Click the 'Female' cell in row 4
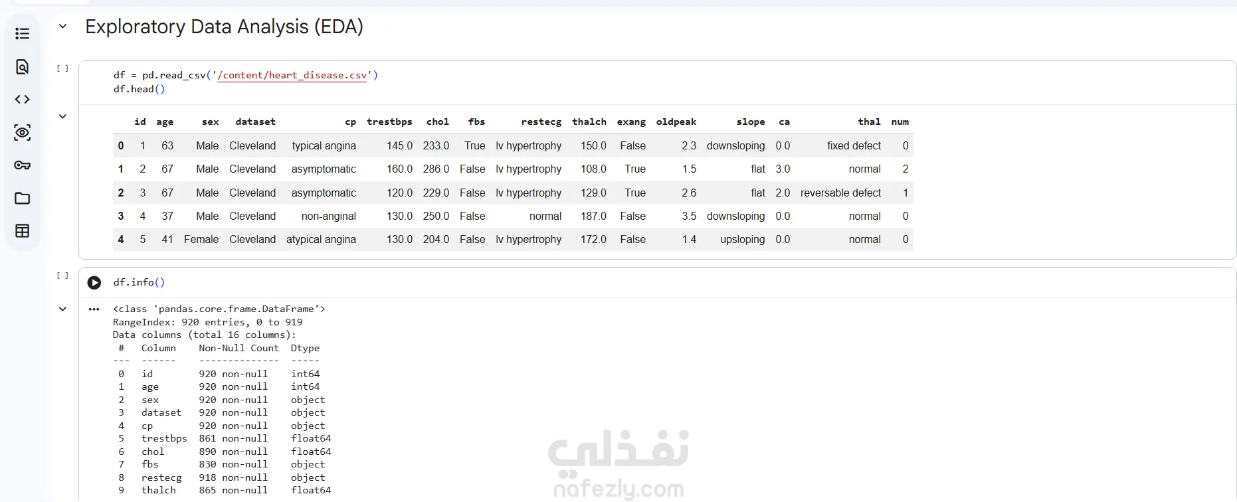The width and height of the screenshot is (1237, 502). point(201,240)
